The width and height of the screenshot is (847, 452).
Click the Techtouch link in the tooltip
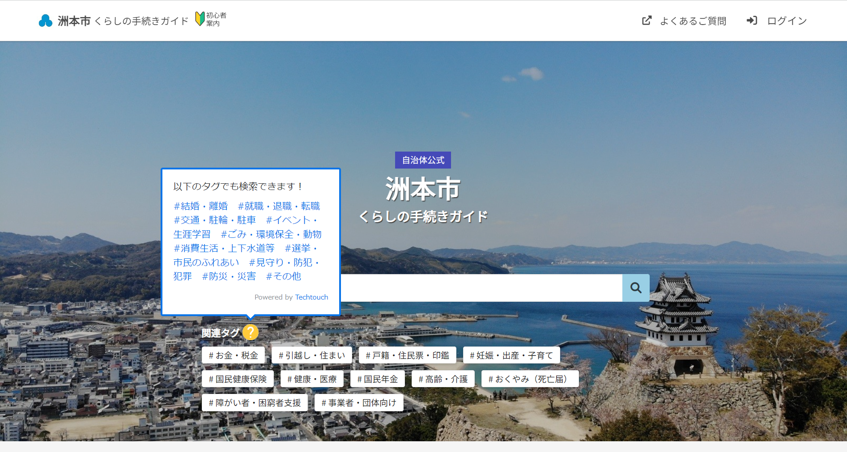point(311,297)
